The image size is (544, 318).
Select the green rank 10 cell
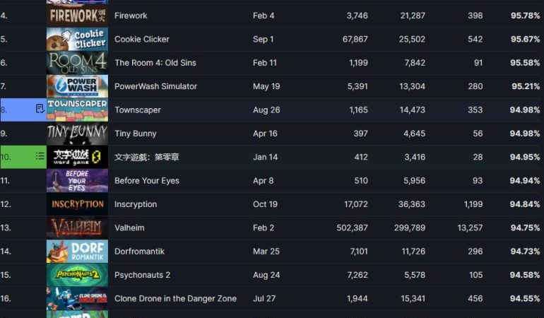(23, 157)
